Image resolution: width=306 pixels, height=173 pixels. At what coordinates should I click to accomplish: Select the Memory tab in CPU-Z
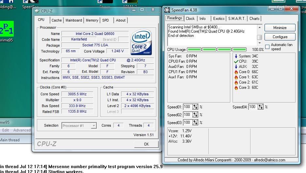92,20
